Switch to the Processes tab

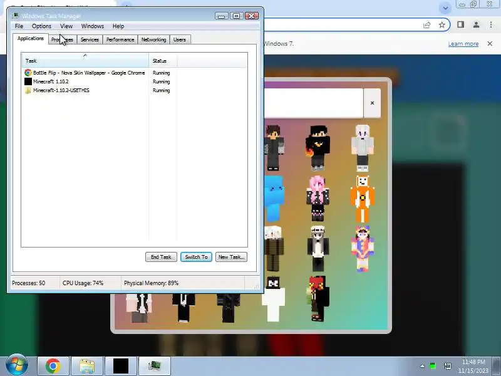[62, 39]
